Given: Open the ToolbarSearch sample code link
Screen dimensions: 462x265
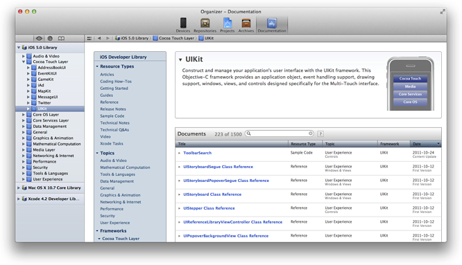Looking at the screenshot, I should [x=198, y=153].
